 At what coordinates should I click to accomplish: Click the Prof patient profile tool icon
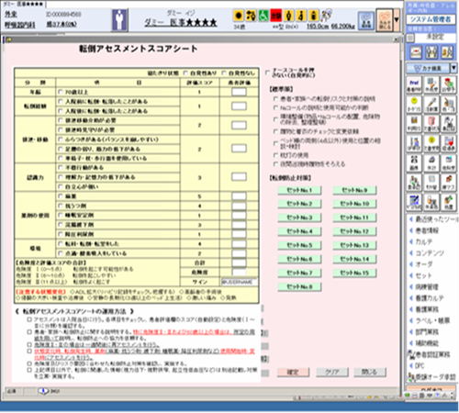pos(414,84)
